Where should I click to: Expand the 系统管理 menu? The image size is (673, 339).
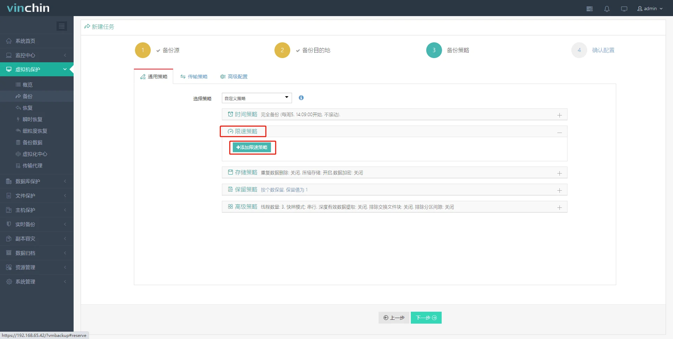[x=37, y=282]
